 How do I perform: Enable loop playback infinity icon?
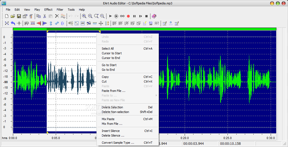[122, 16]
